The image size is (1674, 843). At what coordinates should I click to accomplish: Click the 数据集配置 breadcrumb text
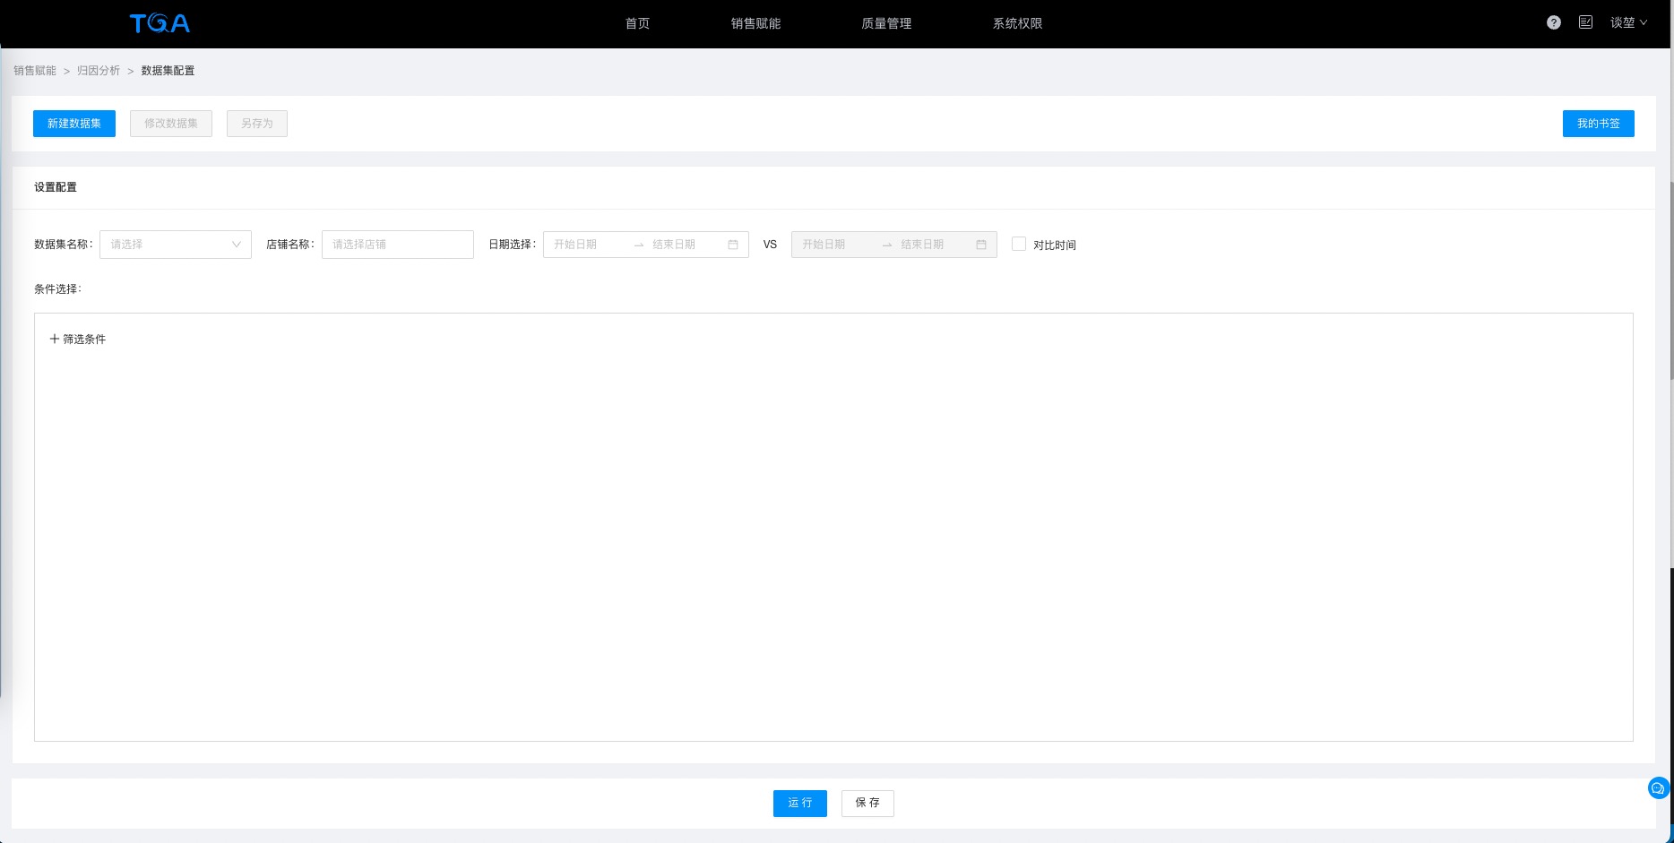point(168,71)
